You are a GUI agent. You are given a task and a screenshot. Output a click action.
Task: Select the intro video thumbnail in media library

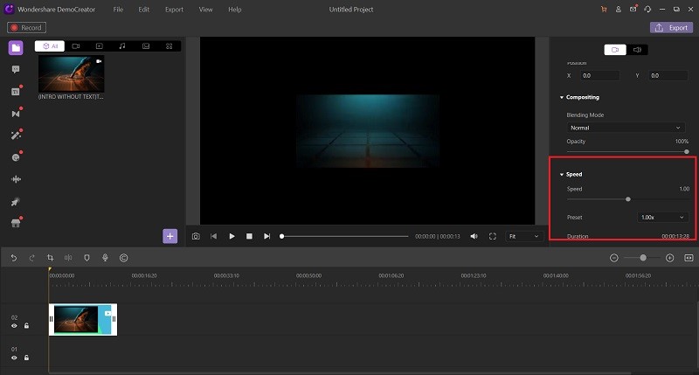coord(71,74)
